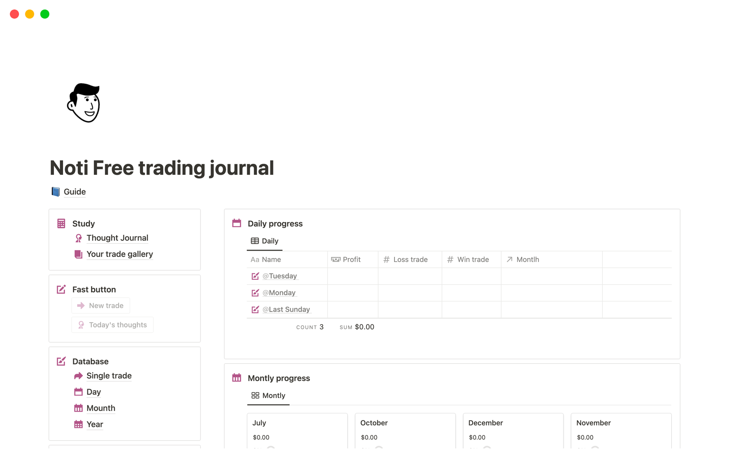Expand the @Monday daily entry
Image resolution: width=729 pixels, height=456 pixels.
point(279,292)
